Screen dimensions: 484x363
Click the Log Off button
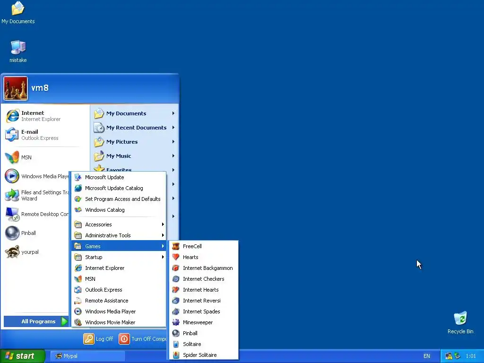[x=98, y=339]
